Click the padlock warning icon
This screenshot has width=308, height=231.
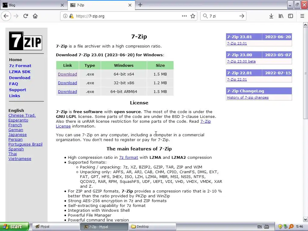click(71, 16)
